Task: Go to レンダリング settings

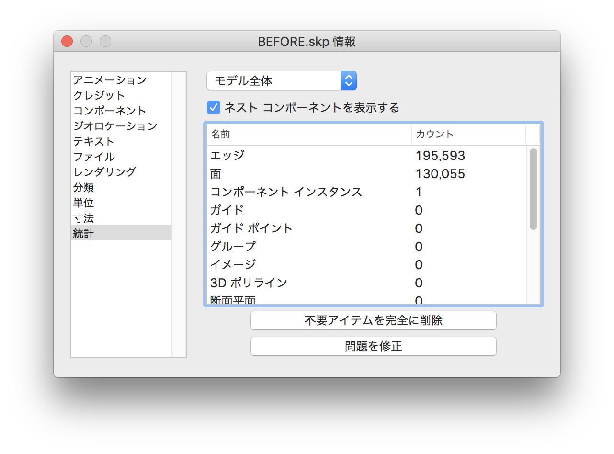Action: click(104, 171)
